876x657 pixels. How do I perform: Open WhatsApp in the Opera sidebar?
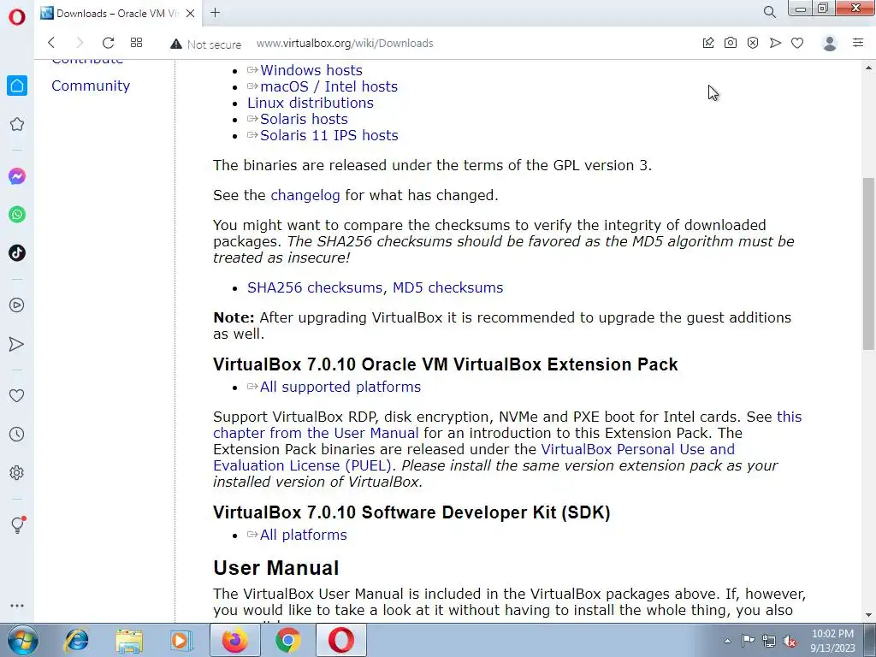point(17,215)
